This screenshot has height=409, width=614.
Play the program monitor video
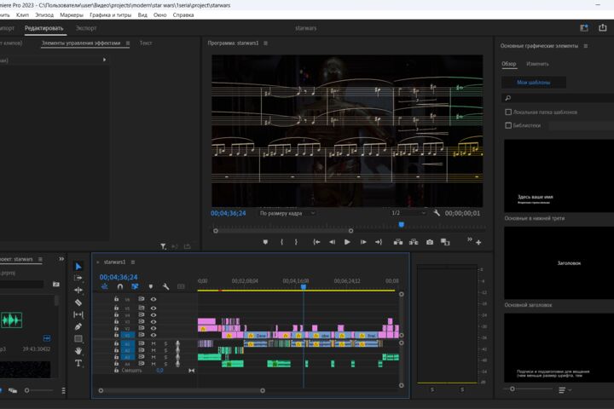click(x=347, y=242)
